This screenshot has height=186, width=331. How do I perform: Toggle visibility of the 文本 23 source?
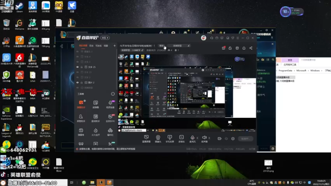pyautogui.click(x=77, y=72)
